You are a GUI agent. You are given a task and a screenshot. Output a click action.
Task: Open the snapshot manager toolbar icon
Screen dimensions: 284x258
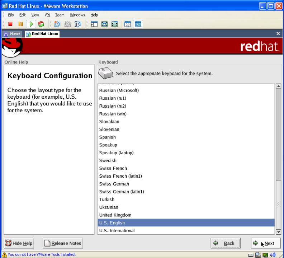coord(77,24)
